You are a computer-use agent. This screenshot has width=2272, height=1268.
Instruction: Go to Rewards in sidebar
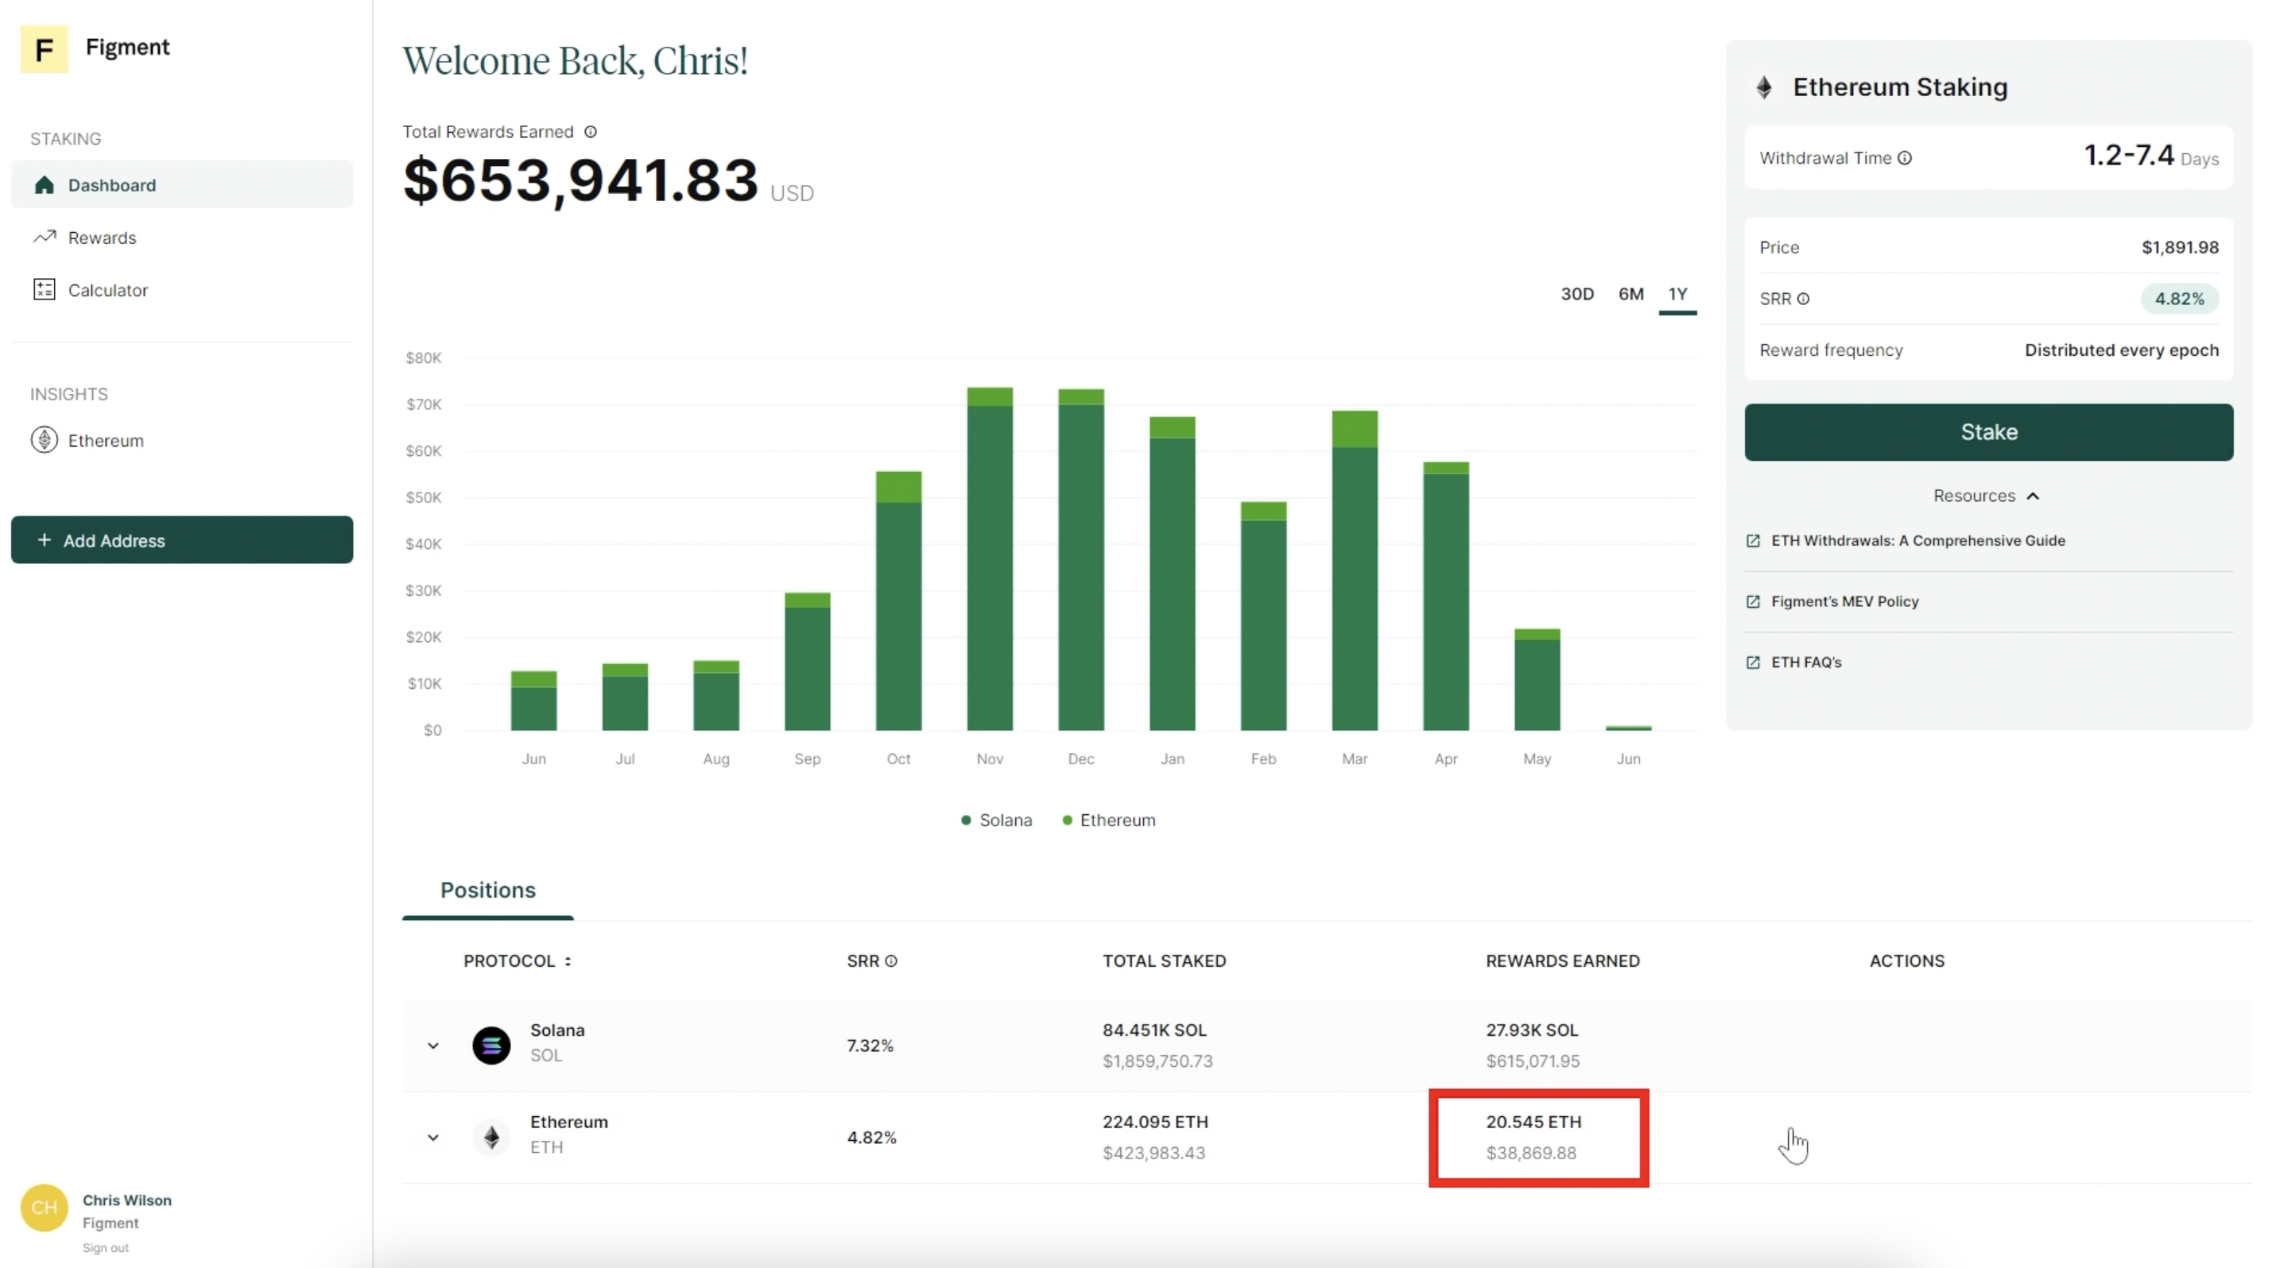pyautogui.click(x=182, y=237)
